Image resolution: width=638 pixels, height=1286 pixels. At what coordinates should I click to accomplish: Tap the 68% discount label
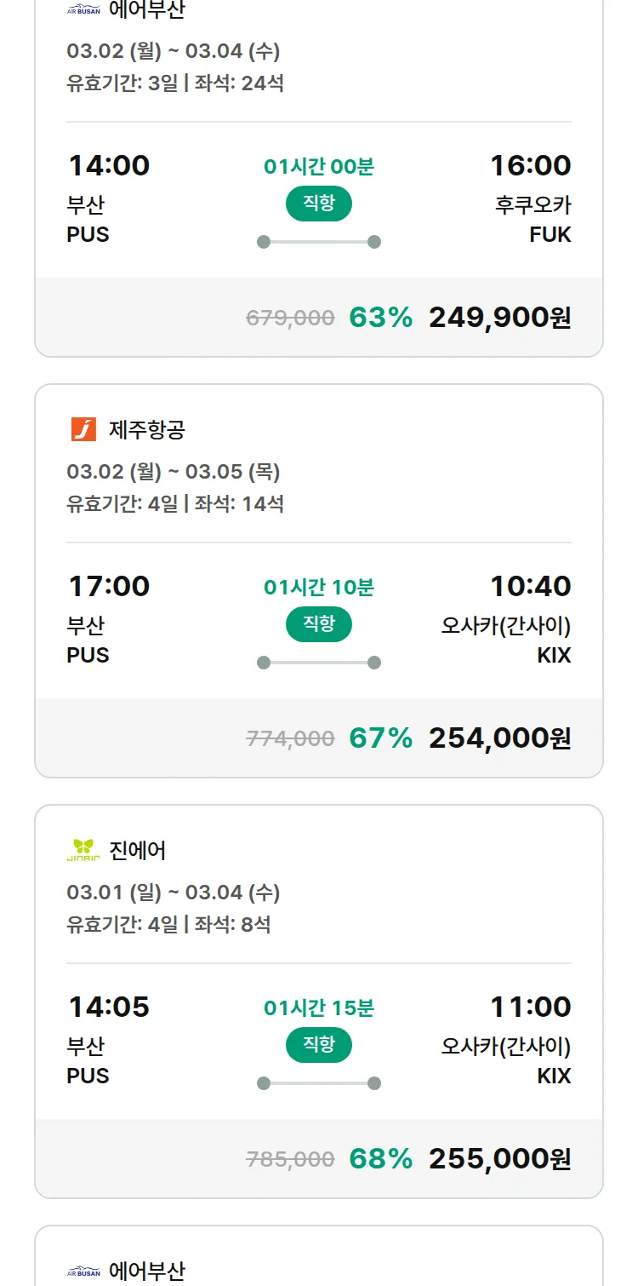tap(380, 1158)
